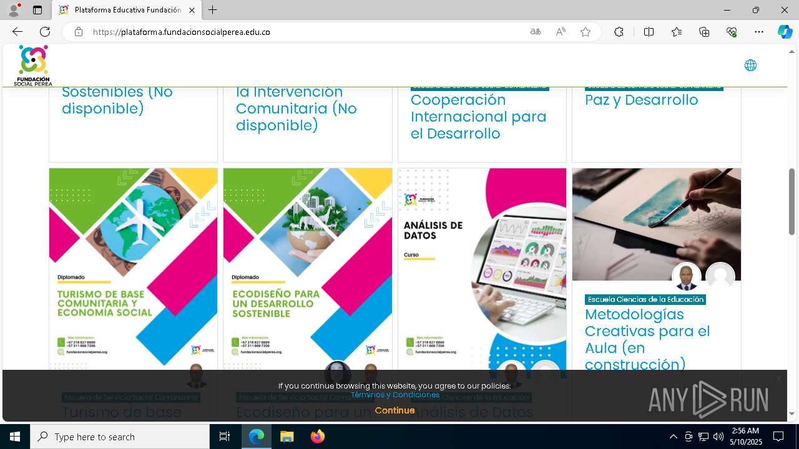This screenshot has width=799, height=449.
Task: Open Turismo de Base Comunitaria course image
Action: (x=134, y=269)
